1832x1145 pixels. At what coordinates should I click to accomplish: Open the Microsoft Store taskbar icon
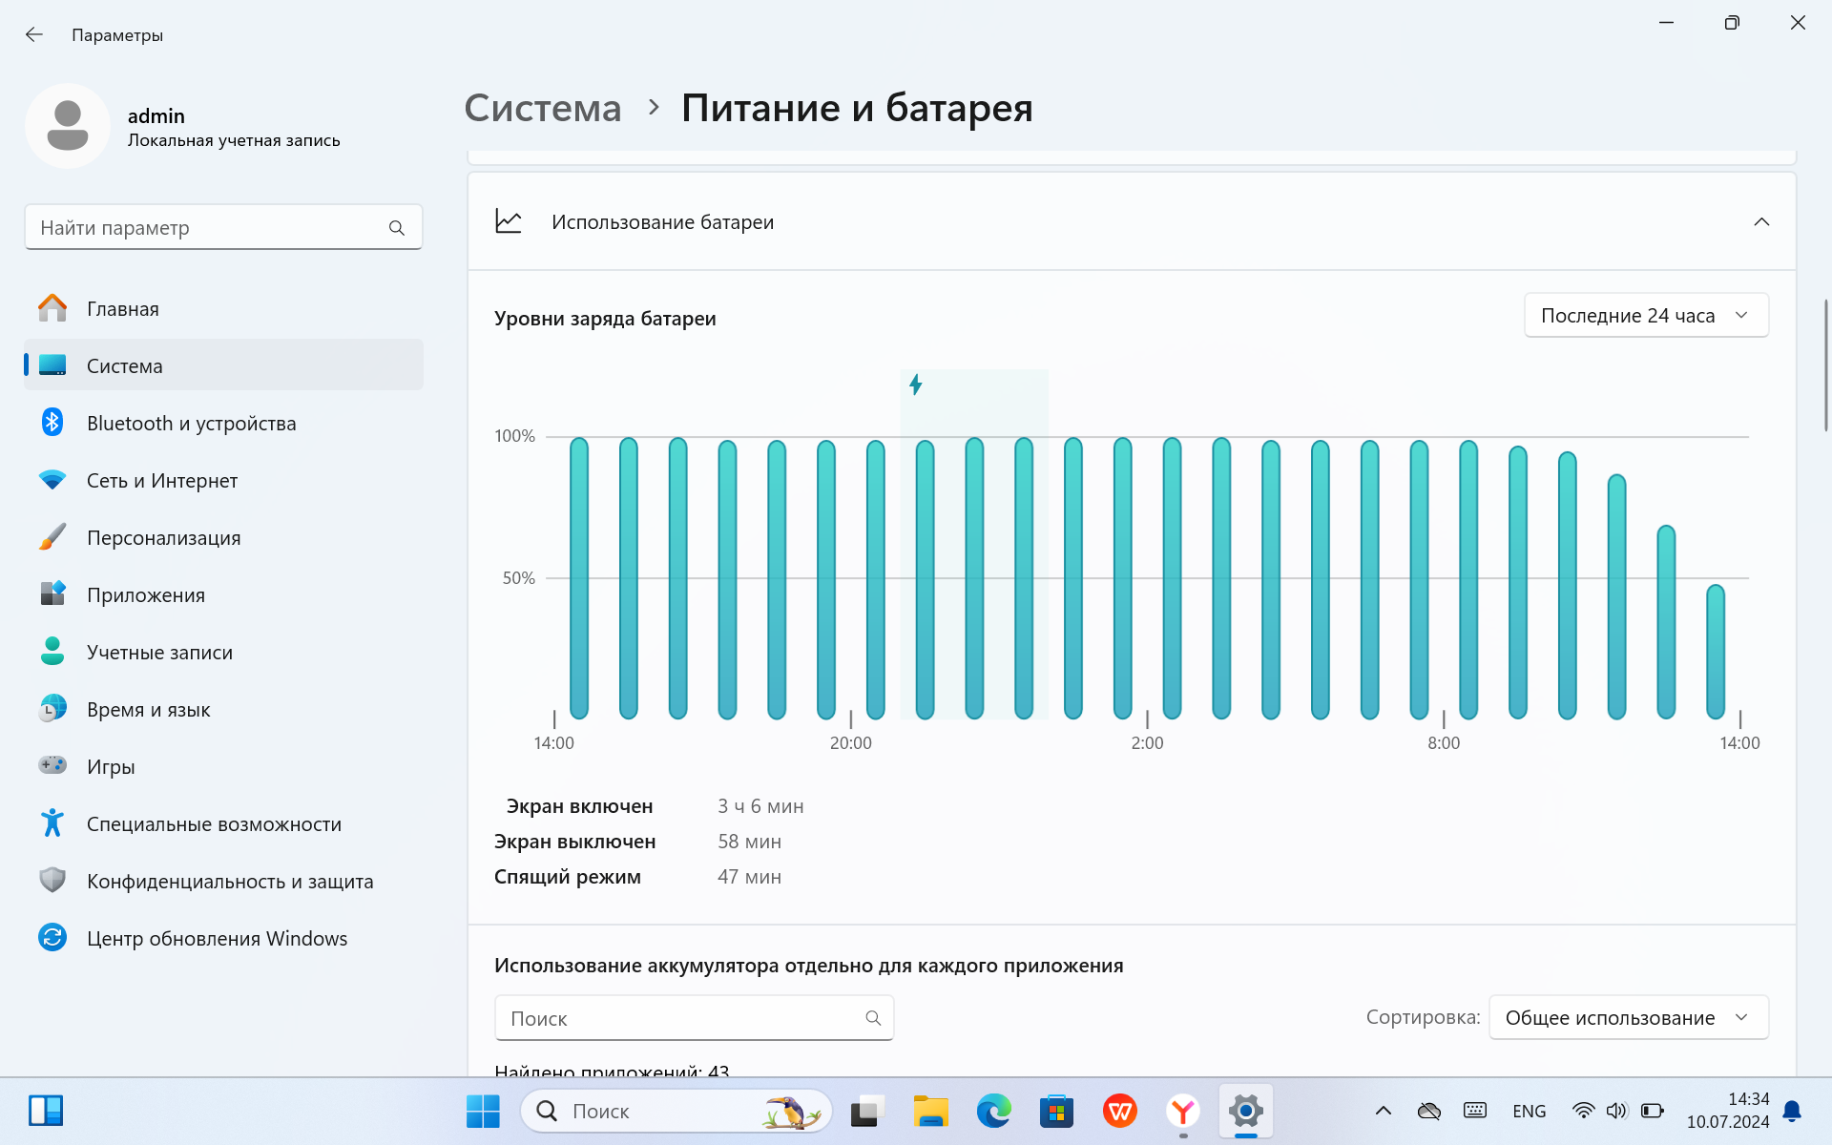click(x=1056, y=1111)
